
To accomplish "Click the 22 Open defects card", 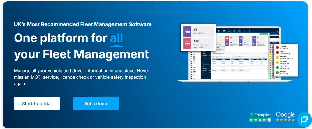I will pos(198,31).
